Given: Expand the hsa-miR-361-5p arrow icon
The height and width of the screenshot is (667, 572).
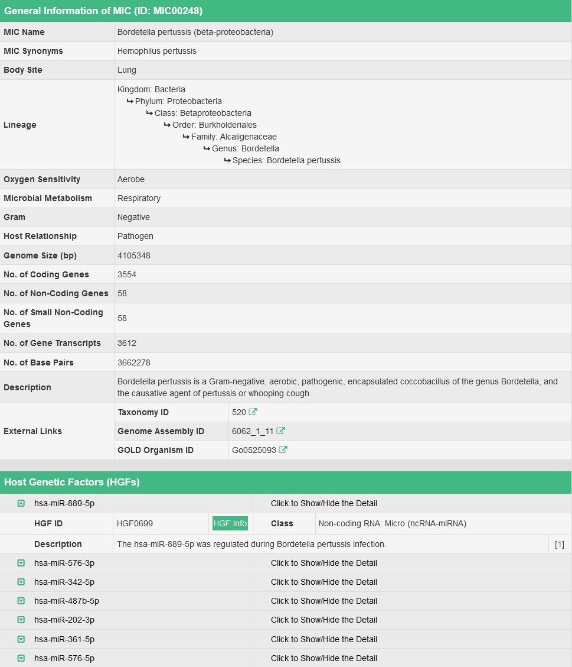Looking at the screenshot, I should tap(21, 639).
